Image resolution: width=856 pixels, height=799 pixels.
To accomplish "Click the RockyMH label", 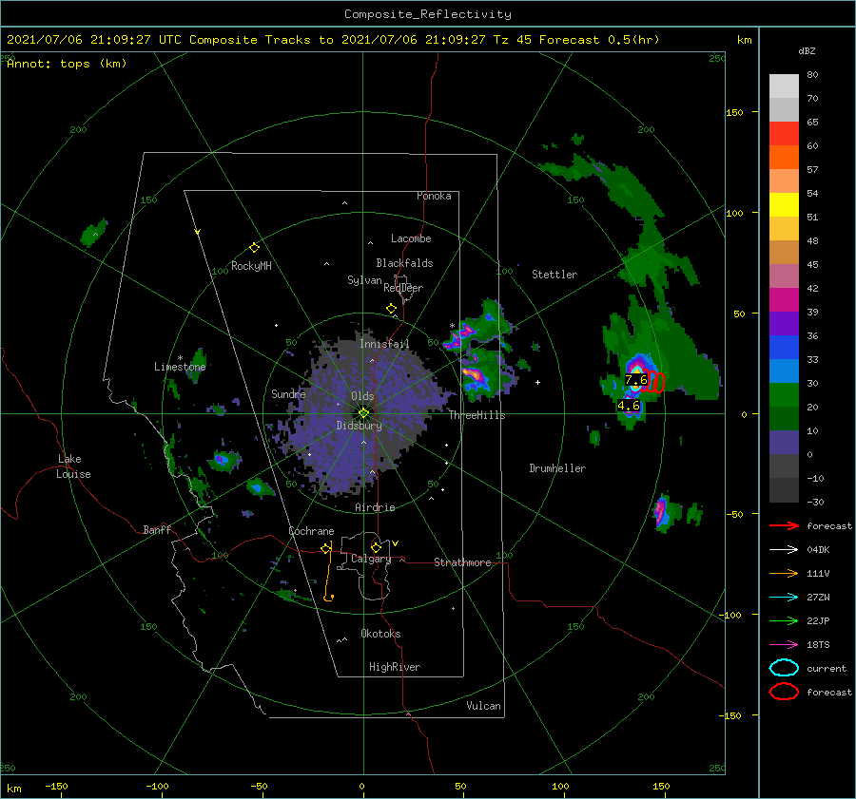I will (x=251, y=266).
